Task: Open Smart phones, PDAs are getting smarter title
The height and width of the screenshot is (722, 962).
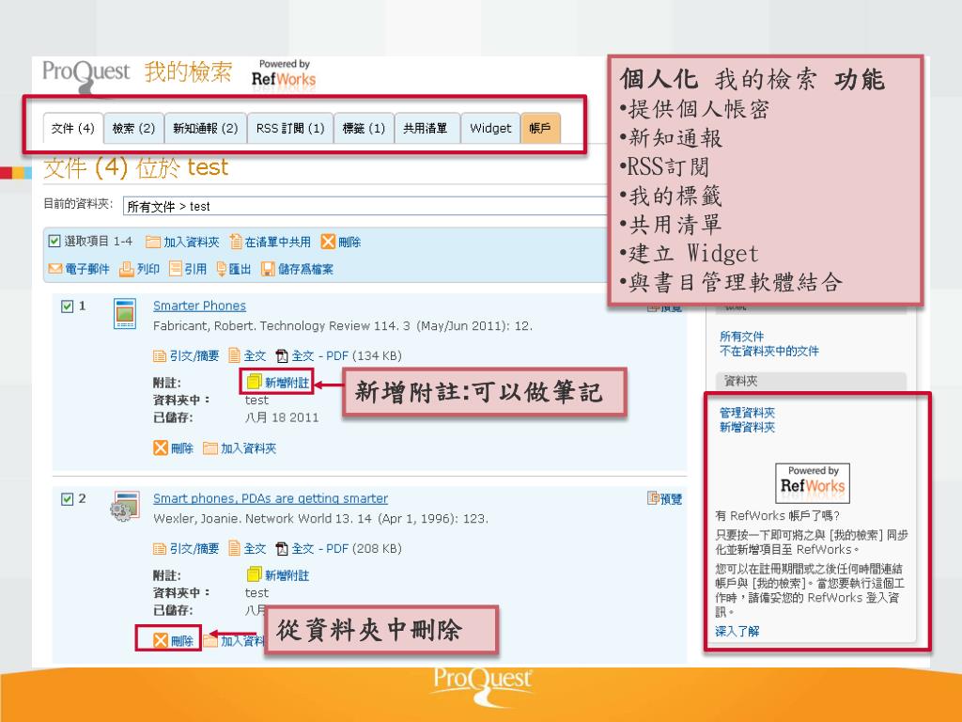Action: tap(271, 498)
